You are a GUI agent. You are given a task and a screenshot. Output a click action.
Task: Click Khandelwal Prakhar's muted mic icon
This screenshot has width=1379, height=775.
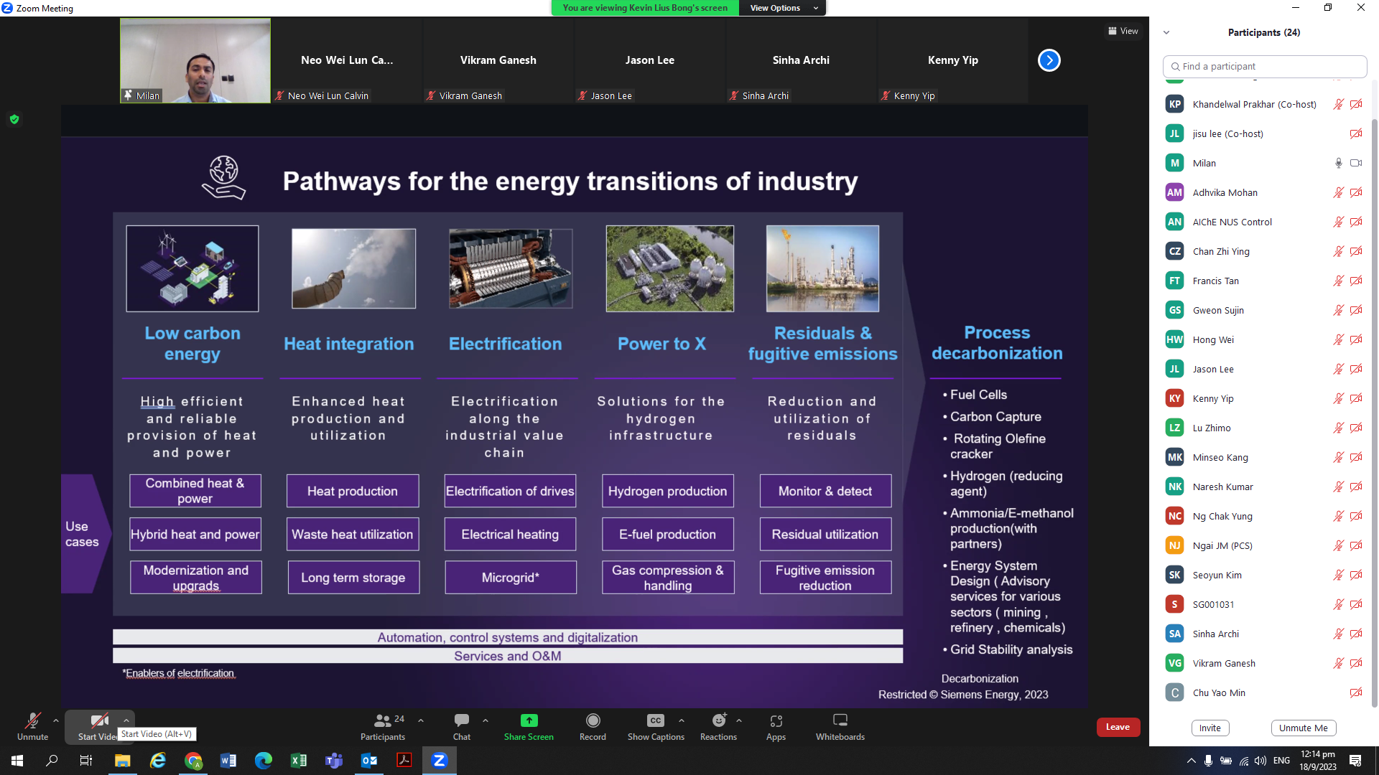click(x=1339, y=104)
